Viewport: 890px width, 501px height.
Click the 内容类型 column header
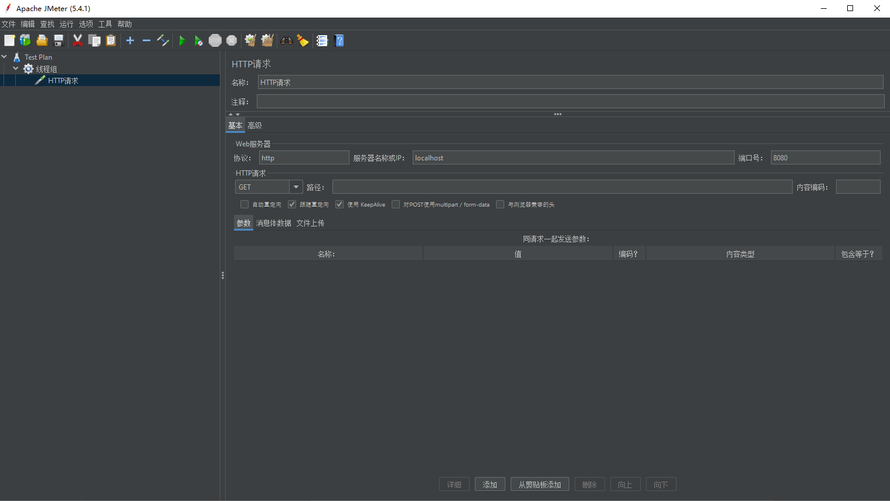(740, 254)
